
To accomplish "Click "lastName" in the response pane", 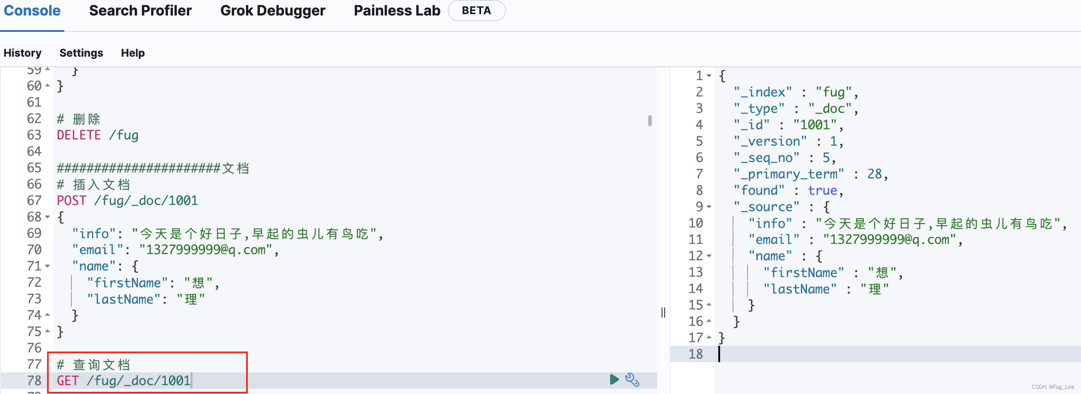I will pyautogui.click(x=800, y=289).
